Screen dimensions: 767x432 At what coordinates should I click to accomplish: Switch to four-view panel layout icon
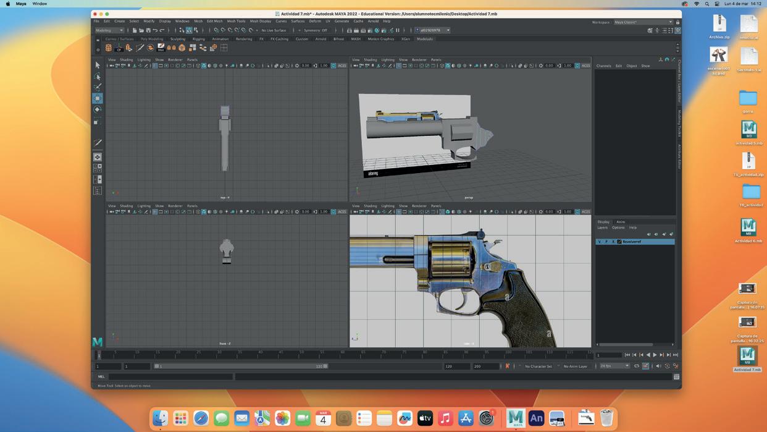tap(98, 167)
